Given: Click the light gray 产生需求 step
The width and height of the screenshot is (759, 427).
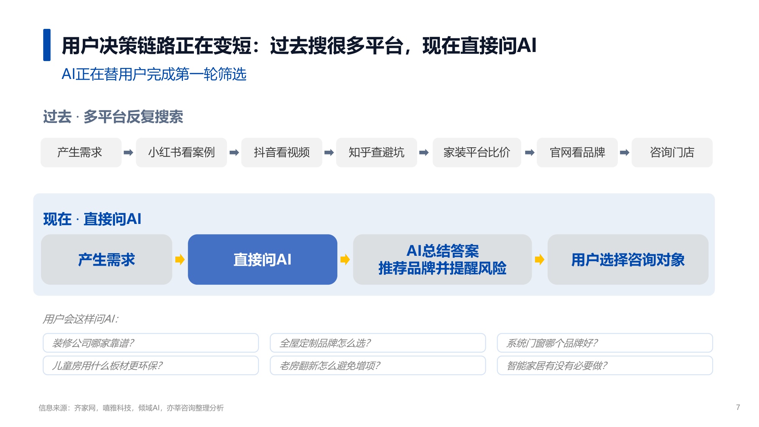Looking at the screenshot, I should pyautogui.click(x=81, y=153).
